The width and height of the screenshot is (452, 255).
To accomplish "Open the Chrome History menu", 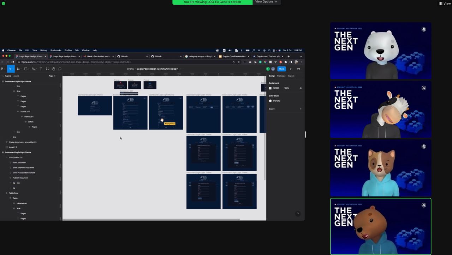I will pos(44,50).
